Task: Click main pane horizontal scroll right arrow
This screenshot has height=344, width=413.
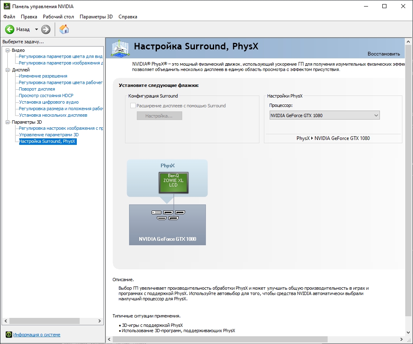Action: 402,339
